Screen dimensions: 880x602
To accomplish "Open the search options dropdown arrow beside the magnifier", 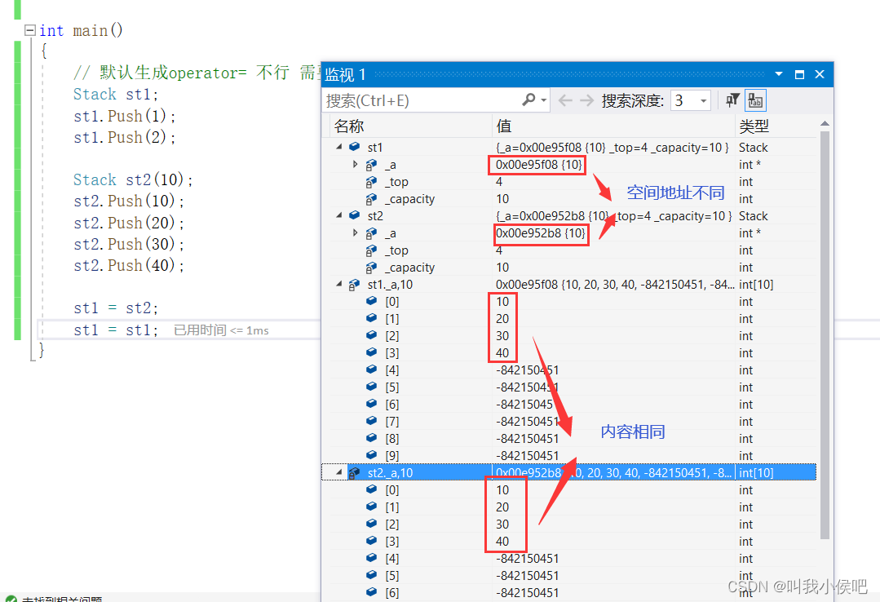I will pos(544,100).
